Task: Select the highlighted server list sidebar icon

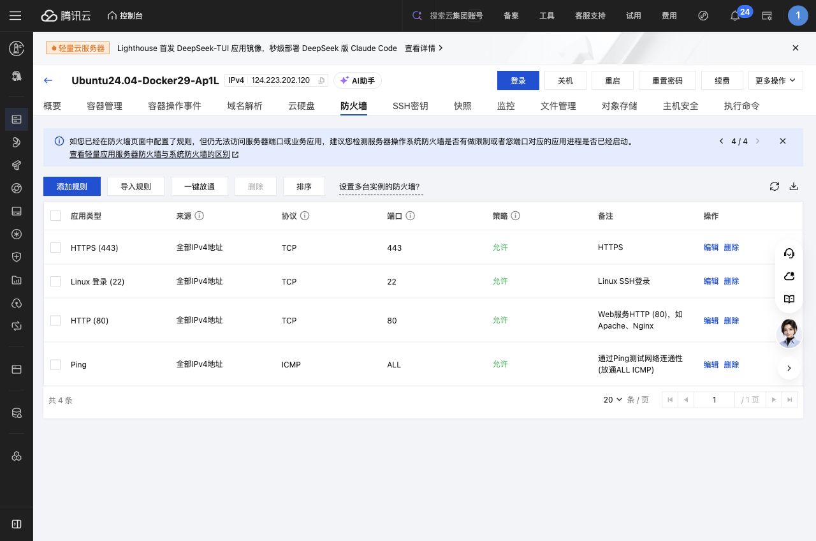Action: tap(17, 119)
